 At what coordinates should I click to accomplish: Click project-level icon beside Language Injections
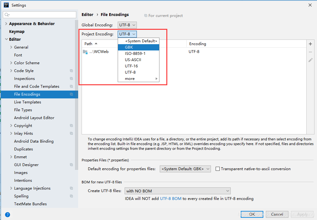[x=71, y=188]
